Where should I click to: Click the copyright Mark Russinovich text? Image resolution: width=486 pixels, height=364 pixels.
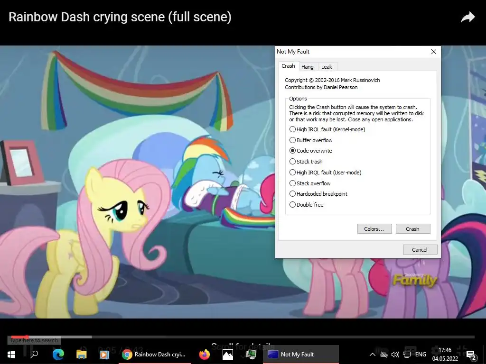coord(332,80)
